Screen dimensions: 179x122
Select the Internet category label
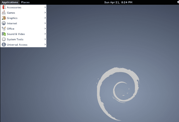click(x=12, y=23)
